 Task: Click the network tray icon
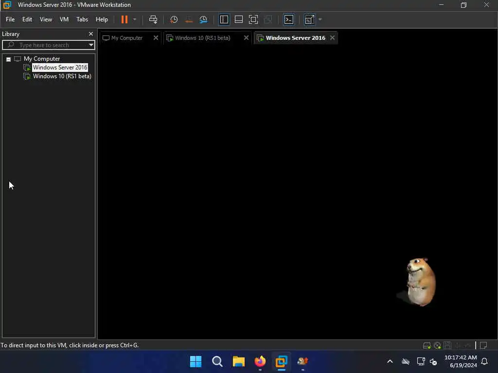tap(421, 361)
